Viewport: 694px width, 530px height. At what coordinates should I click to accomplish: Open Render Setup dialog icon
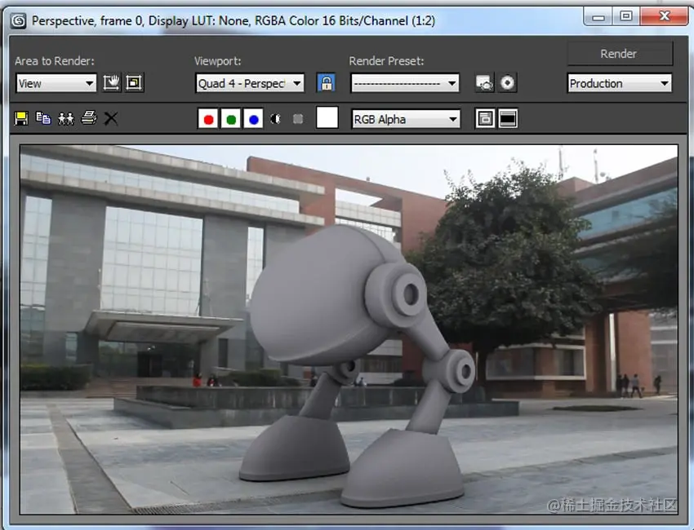484,82
